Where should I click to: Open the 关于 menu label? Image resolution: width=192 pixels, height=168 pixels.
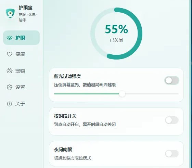(20, 104)
